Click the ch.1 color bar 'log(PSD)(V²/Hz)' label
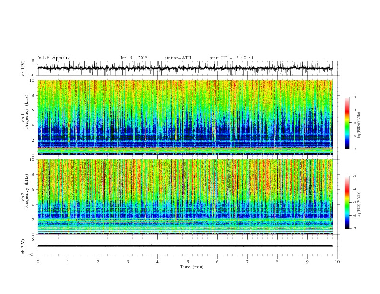This screenshot has width=380, height=294. pyautogui.click(x=359, y=125)
